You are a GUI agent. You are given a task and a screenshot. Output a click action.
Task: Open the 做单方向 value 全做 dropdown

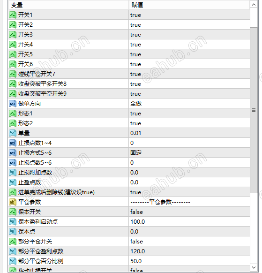[x=189, y=104]
